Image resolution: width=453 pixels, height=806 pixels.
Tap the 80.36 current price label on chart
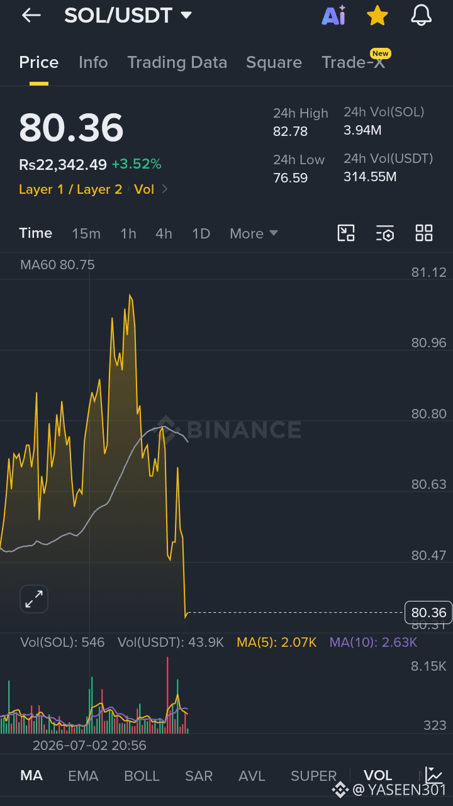click(x=428, y=612)
